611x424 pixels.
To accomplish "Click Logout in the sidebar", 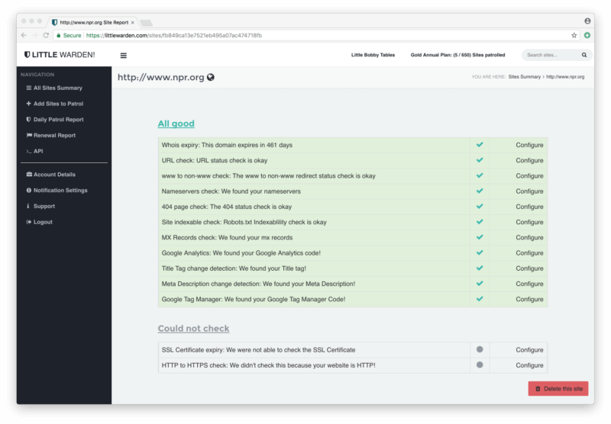I will point(39,222).
